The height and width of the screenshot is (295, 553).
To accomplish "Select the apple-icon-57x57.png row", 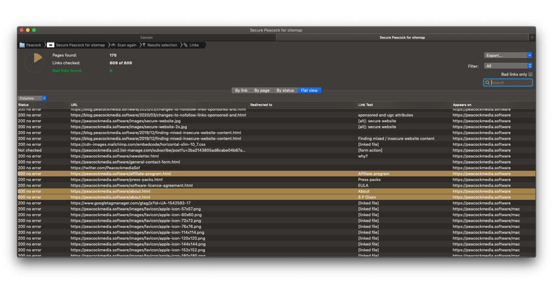I will pyautogui.click(x=276, y=209).
